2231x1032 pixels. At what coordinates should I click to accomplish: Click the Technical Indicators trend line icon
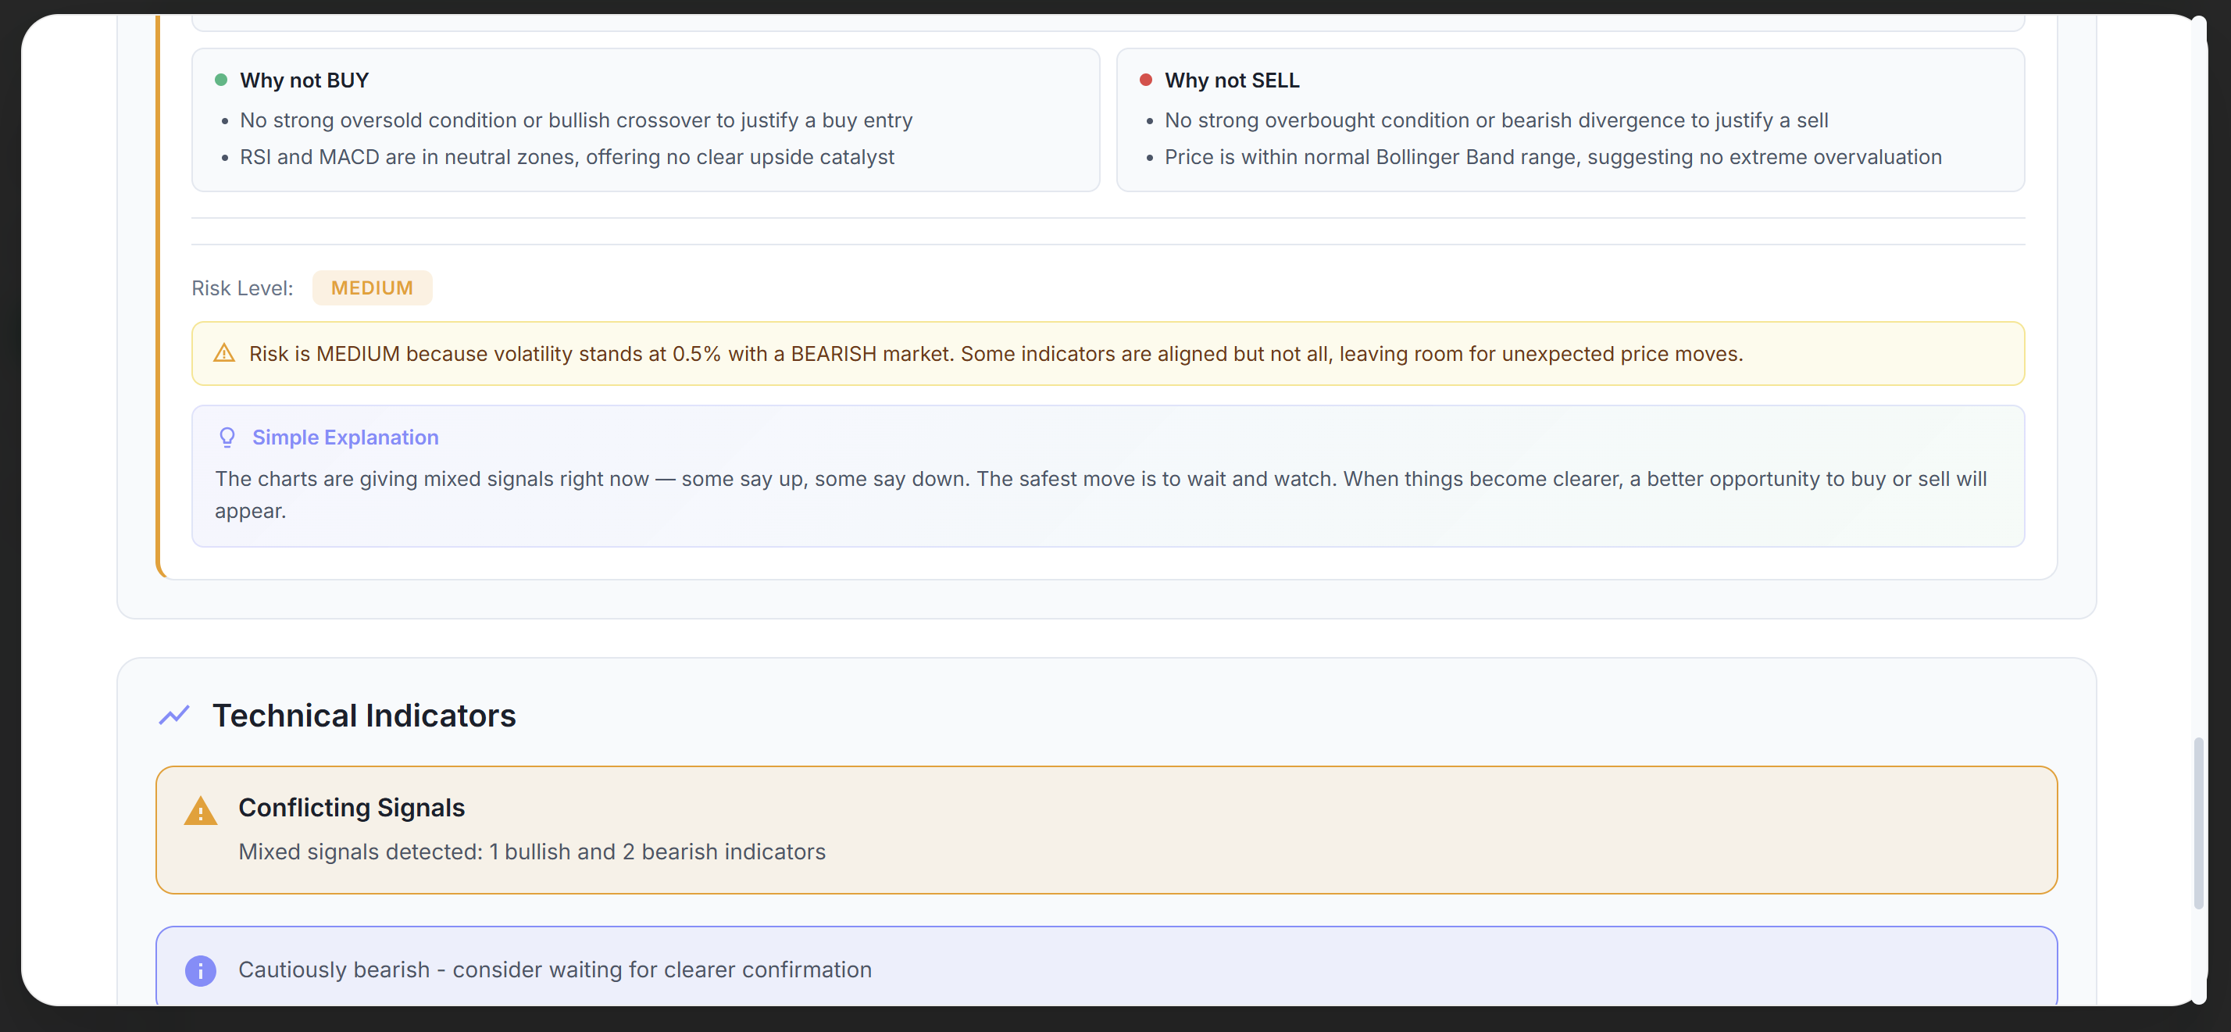point(174,715)
